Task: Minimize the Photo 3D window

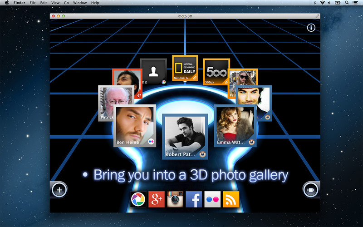Action: [59, 16]
